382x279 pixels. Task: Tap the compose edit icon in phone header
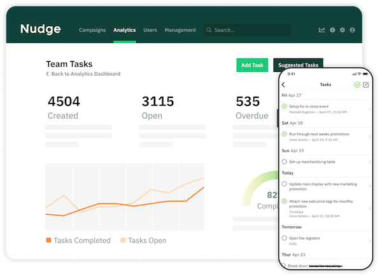point(366,85)
